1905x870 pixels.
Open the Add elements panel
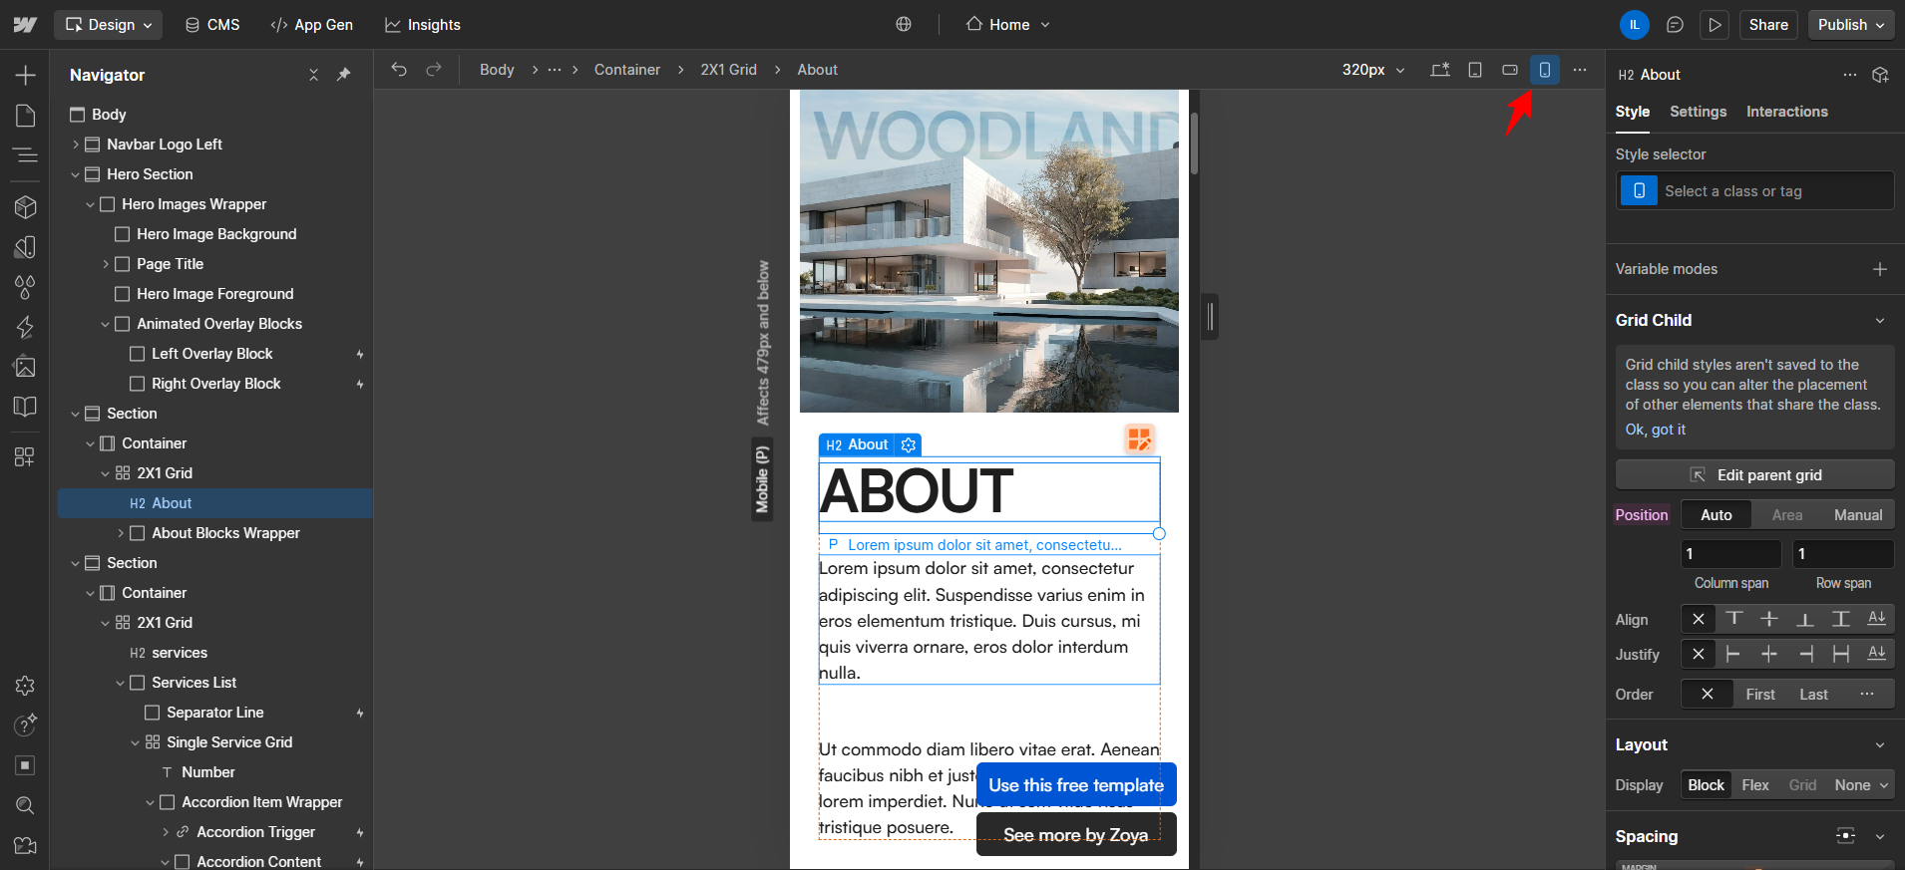click(x=25, y=75)
